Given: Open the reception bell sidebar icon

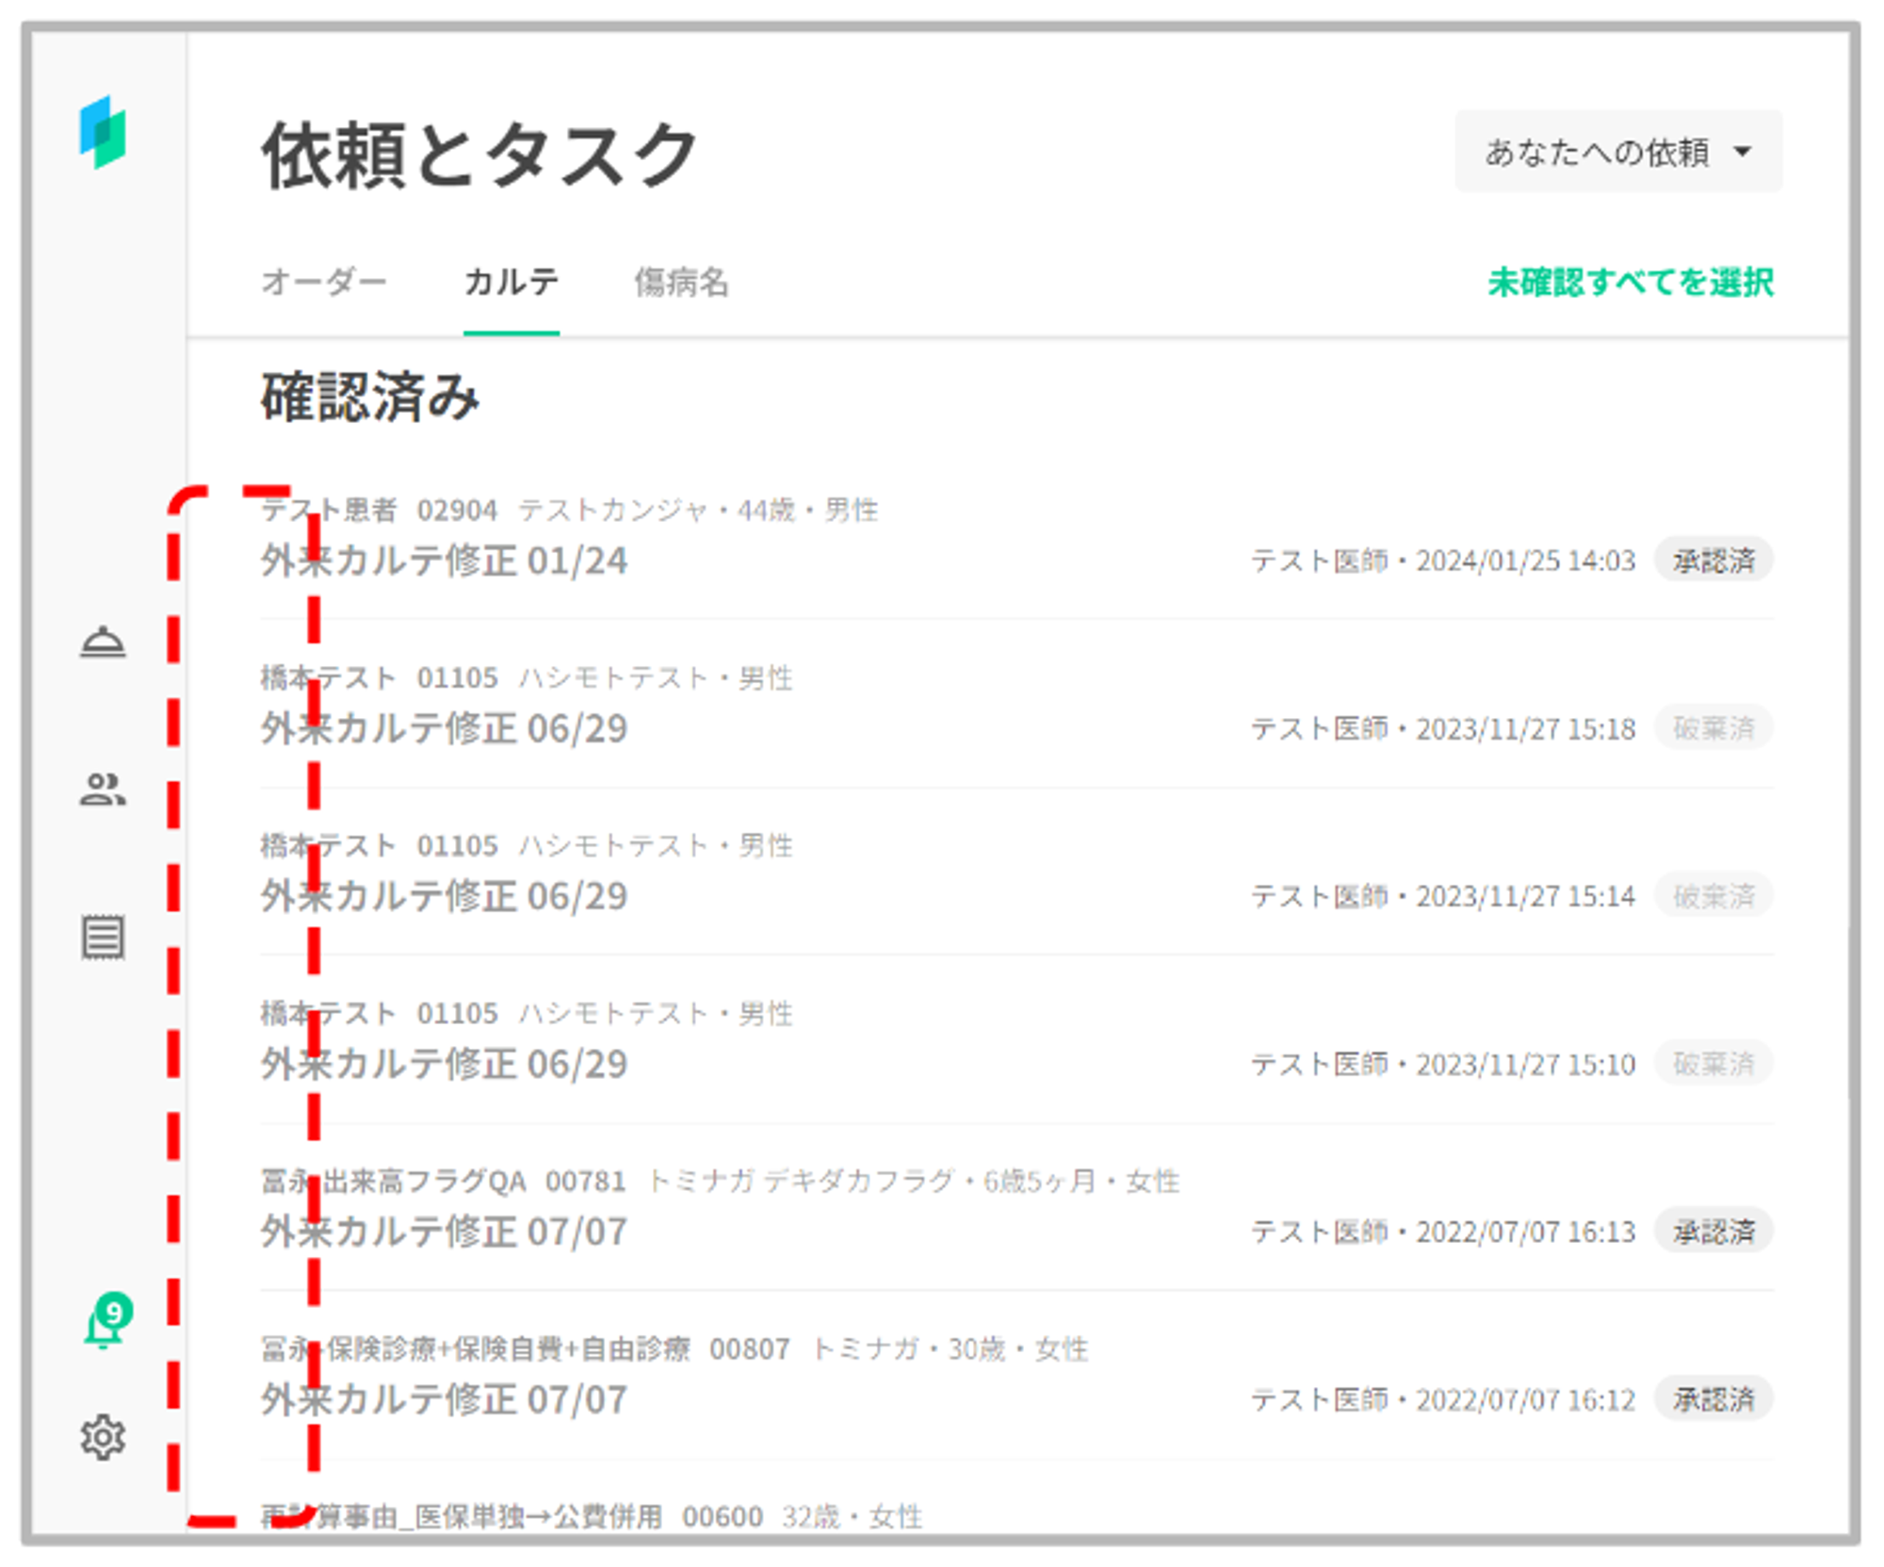Looking at the screenshot, I should [x=103, y=643].
